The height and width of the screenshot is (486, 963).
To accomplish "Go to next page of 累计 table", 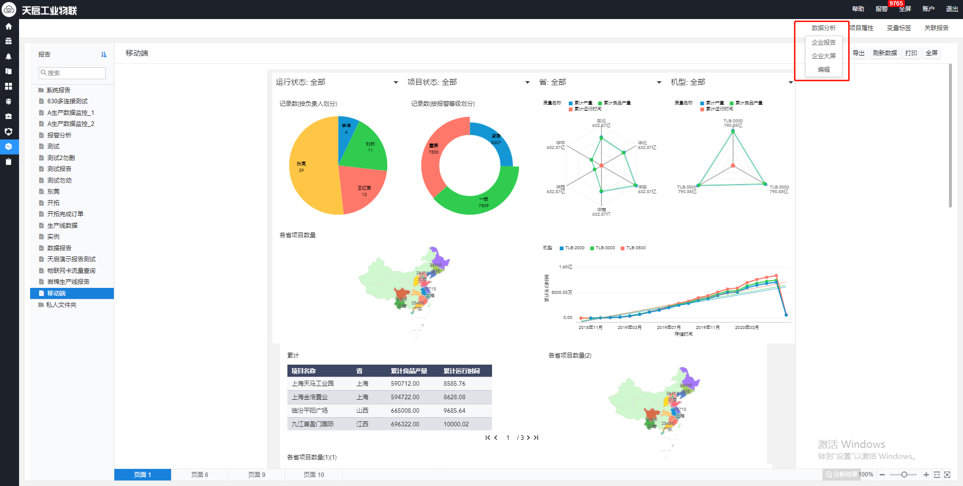I will 528,438.
